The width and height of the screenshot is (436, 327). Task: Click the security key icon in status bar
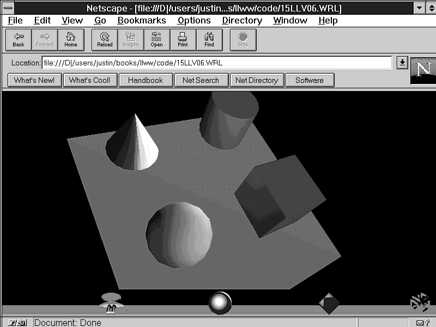(17, 323)
